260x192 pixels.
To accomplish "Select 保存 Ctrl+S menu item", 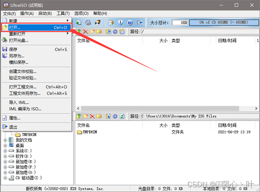I will pos(37,50).
